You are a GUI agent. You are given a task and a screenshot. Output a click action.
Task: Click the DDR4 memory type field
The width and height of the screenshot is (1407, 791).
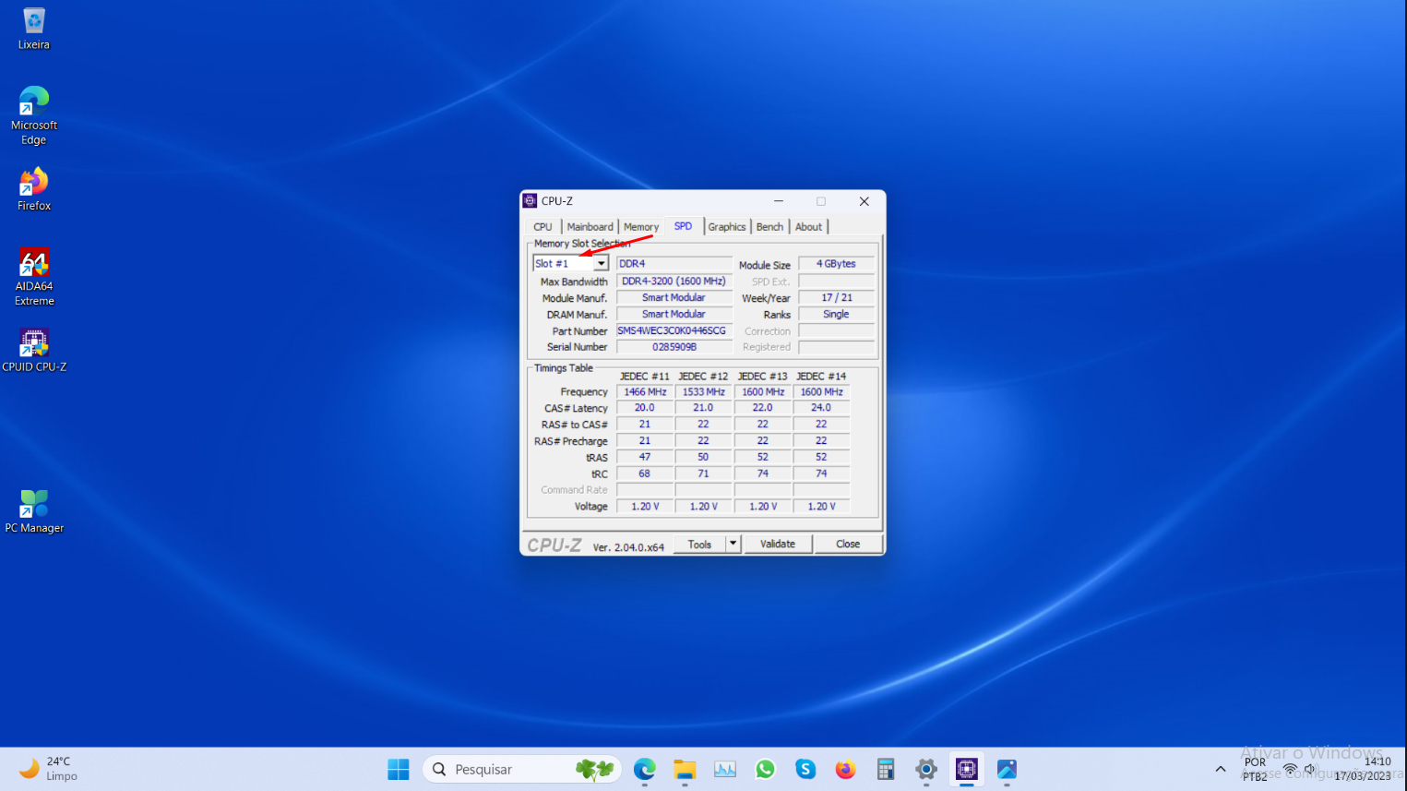tap(674, 263)
